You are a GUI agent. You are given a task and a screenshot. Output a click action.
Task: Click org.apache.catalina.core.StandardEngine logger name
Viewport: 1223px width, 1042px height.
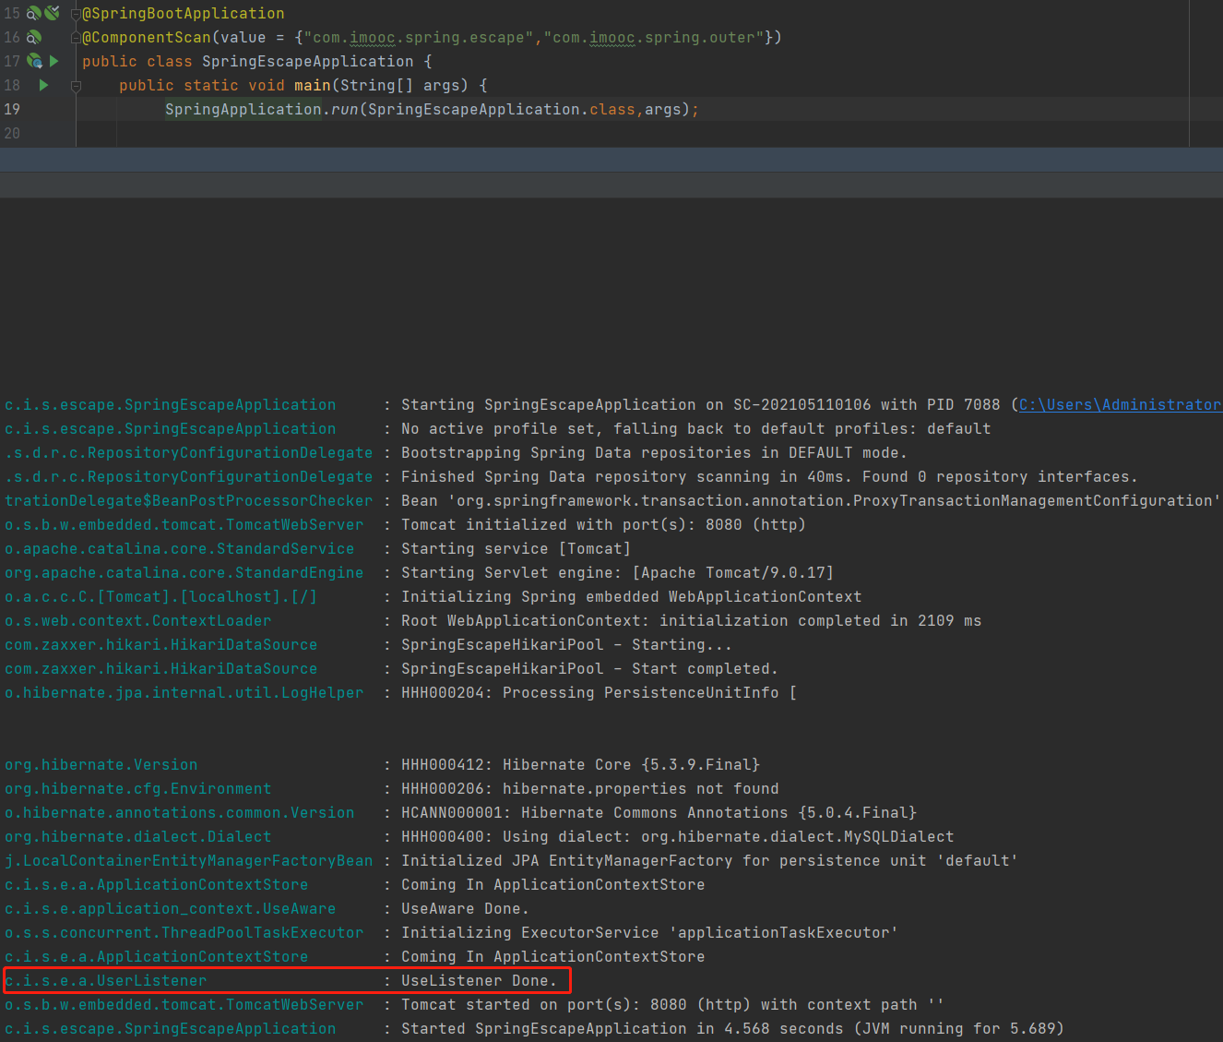(x=184, y=572)
